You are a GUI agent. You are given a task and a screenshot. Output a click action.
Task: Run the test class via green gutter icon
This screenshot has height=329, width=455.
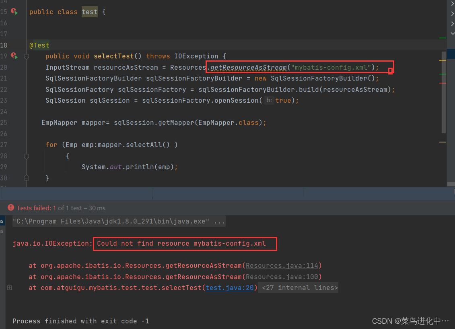(x=14, y=12)
